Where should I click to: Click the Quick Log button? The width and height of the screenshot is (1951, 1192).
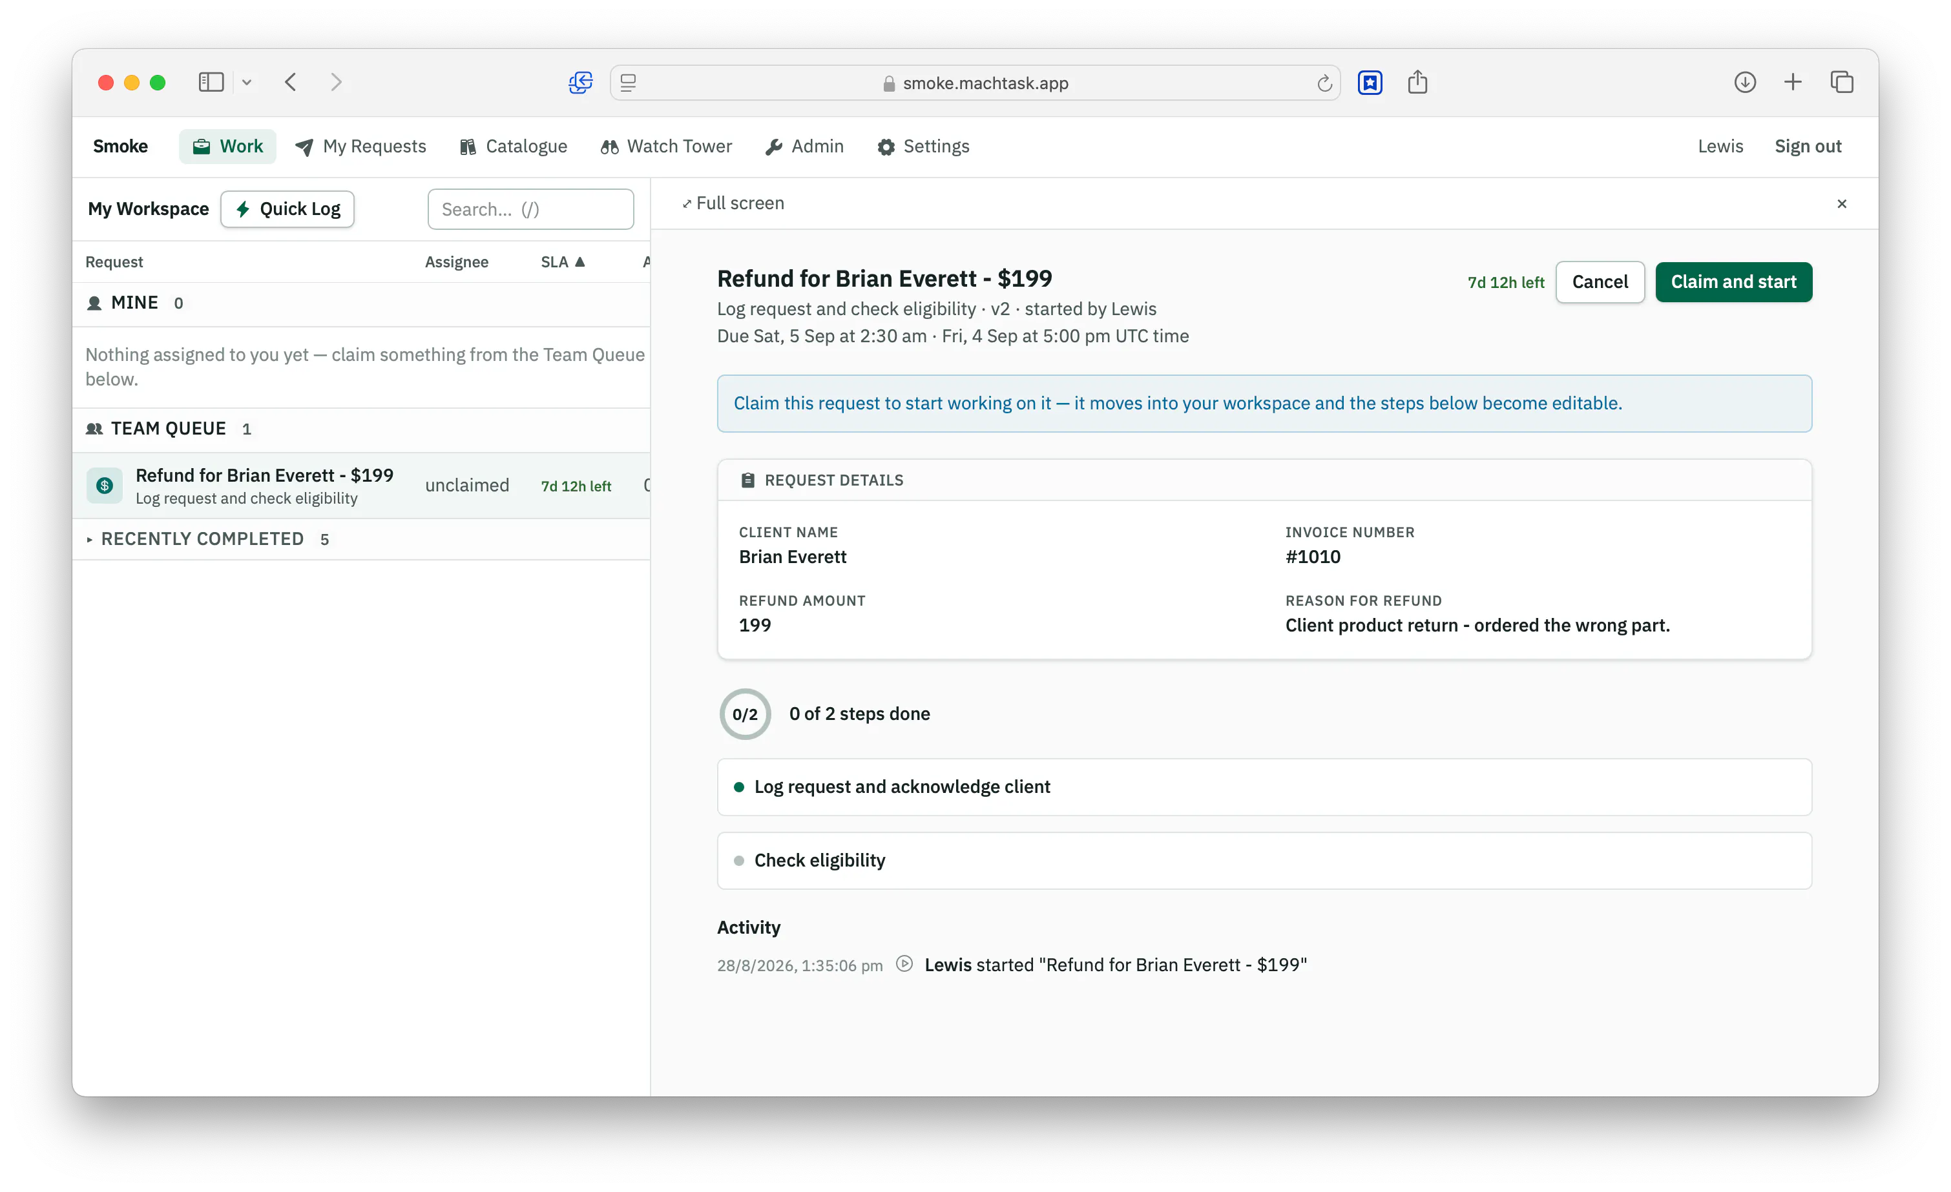(287, 209)
